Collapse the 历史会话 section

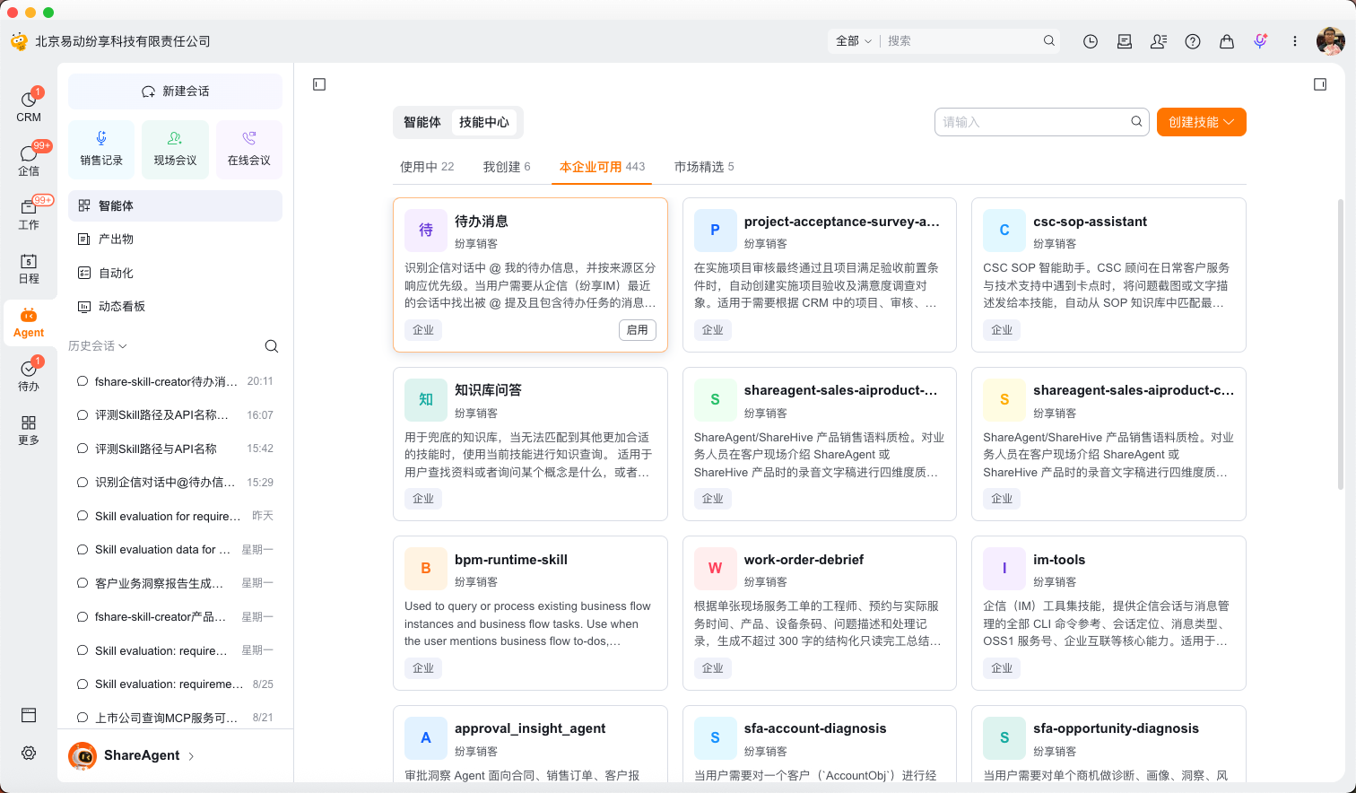[98, 346]
